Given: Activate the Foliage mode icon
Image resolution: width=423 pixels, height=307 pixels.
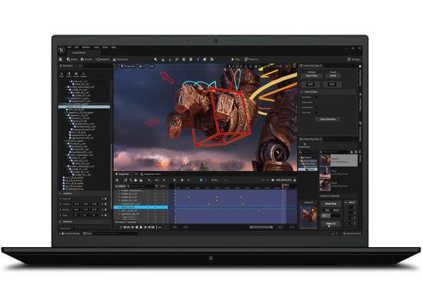Looking at the screenshot, I should (x=170, y=59).
